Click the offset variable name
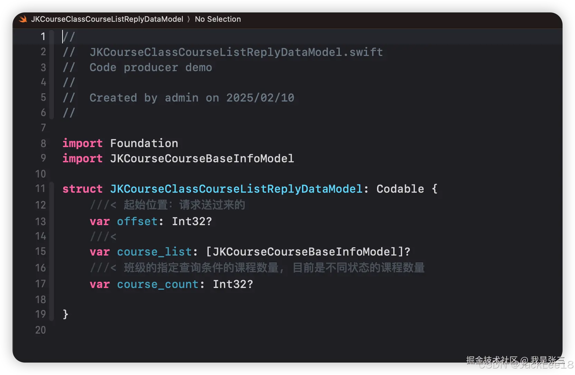This screenshot has height=375, width=575. tap(137, 221)
